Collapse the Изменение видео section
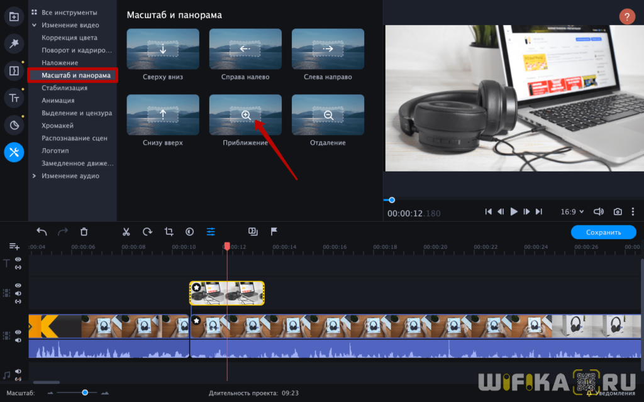 34,25
